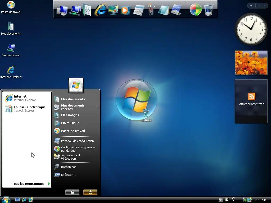Open the Notepad icon in the dock
The height and width of the screenshot is (203, 271).
point(164,10)
